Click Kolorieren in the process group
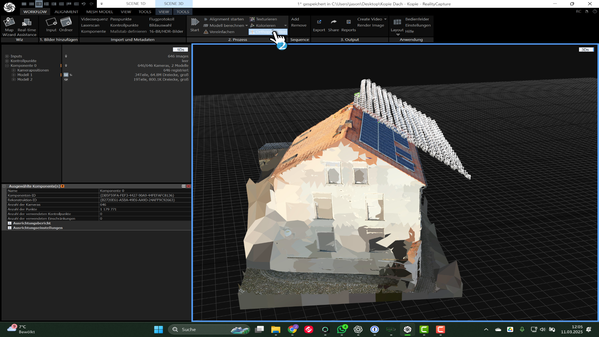 pyautogui.click(x=265, y=26)
